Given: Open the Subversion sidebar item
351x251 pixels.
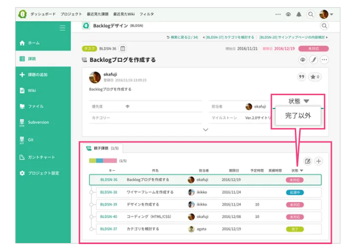Looking at the screenshot, I should click(x=38, y=122).
